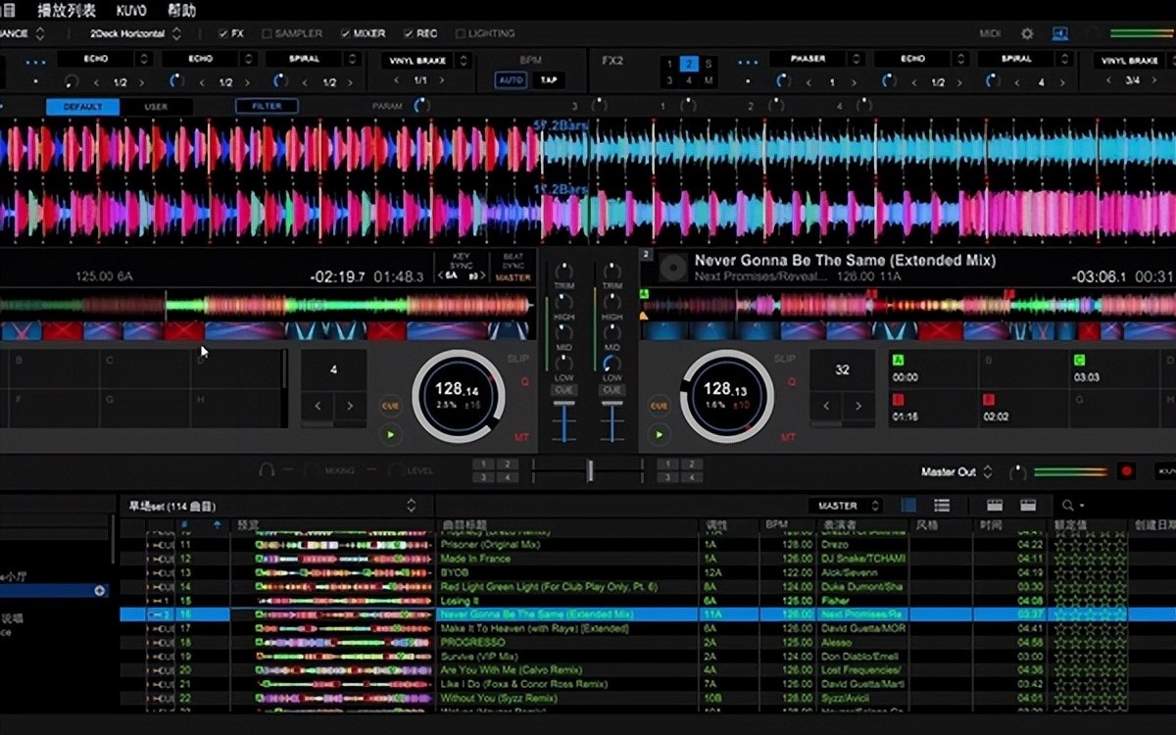Screen dimensions: 1176x735
Task: Toggle the MIXER panel checkbox
Action: (345, 33)
